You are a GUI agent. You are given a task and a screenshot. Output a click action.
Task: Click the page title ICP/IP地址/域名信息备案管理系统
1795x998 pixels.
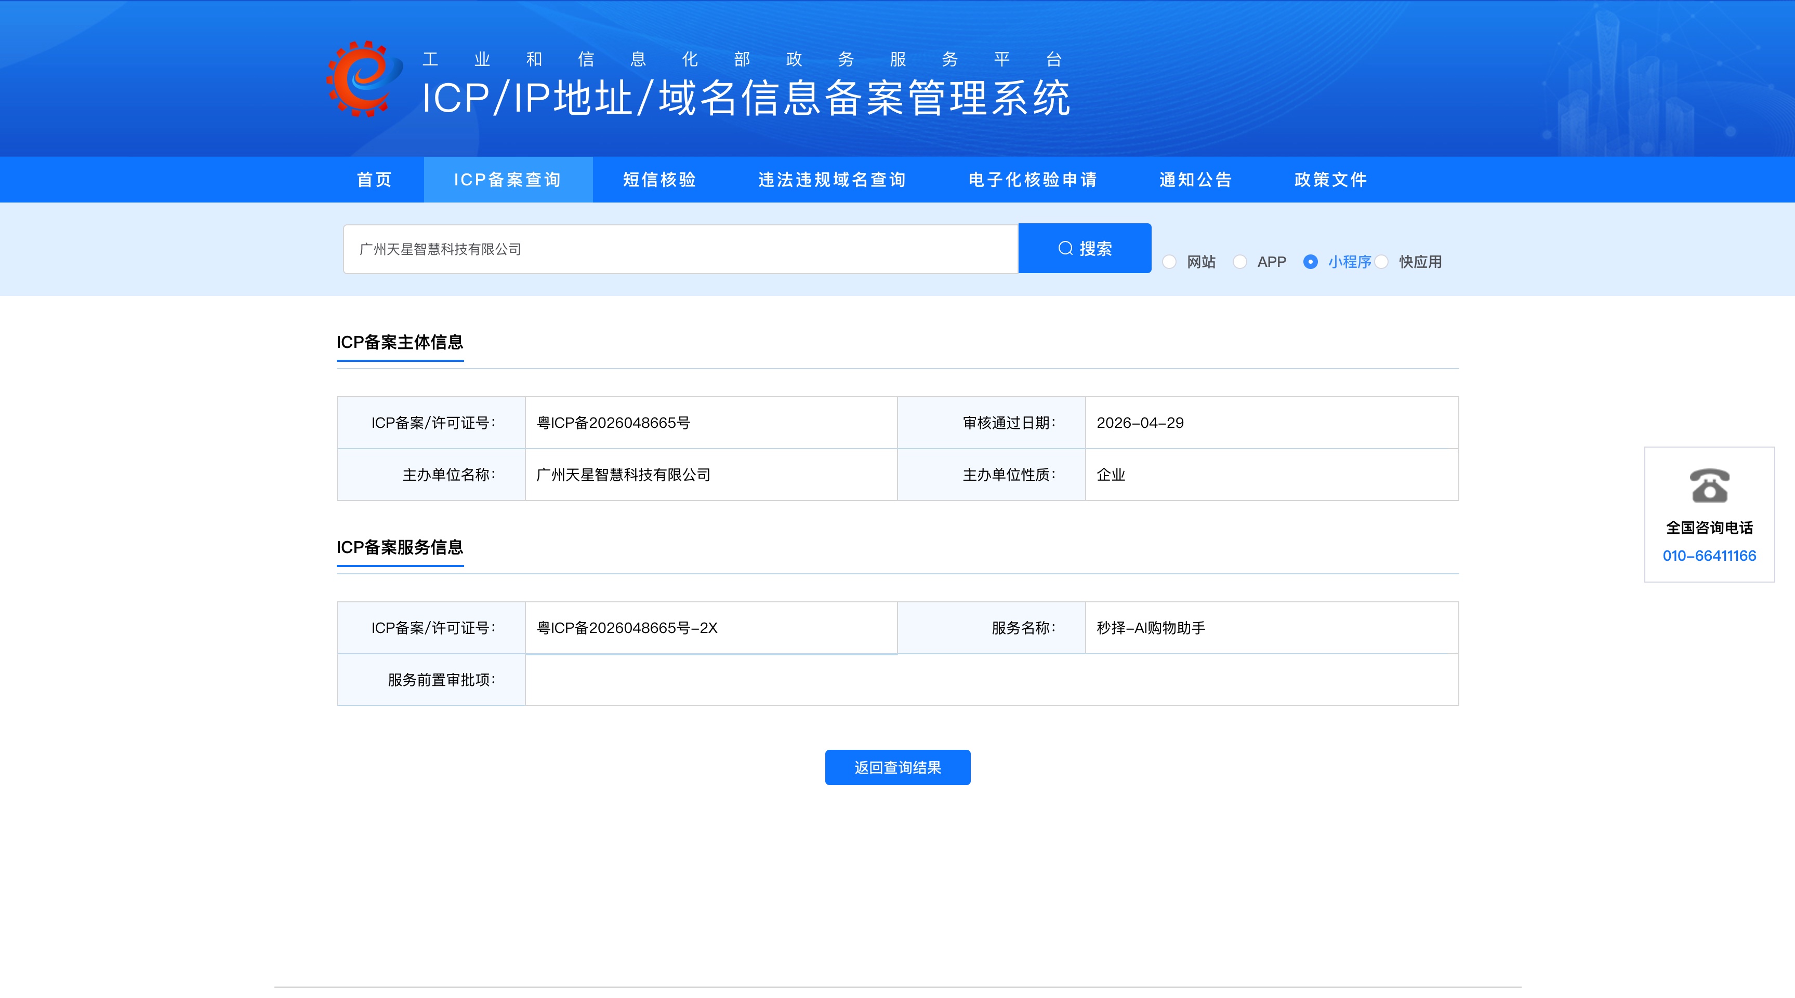(x=746, y=98)
